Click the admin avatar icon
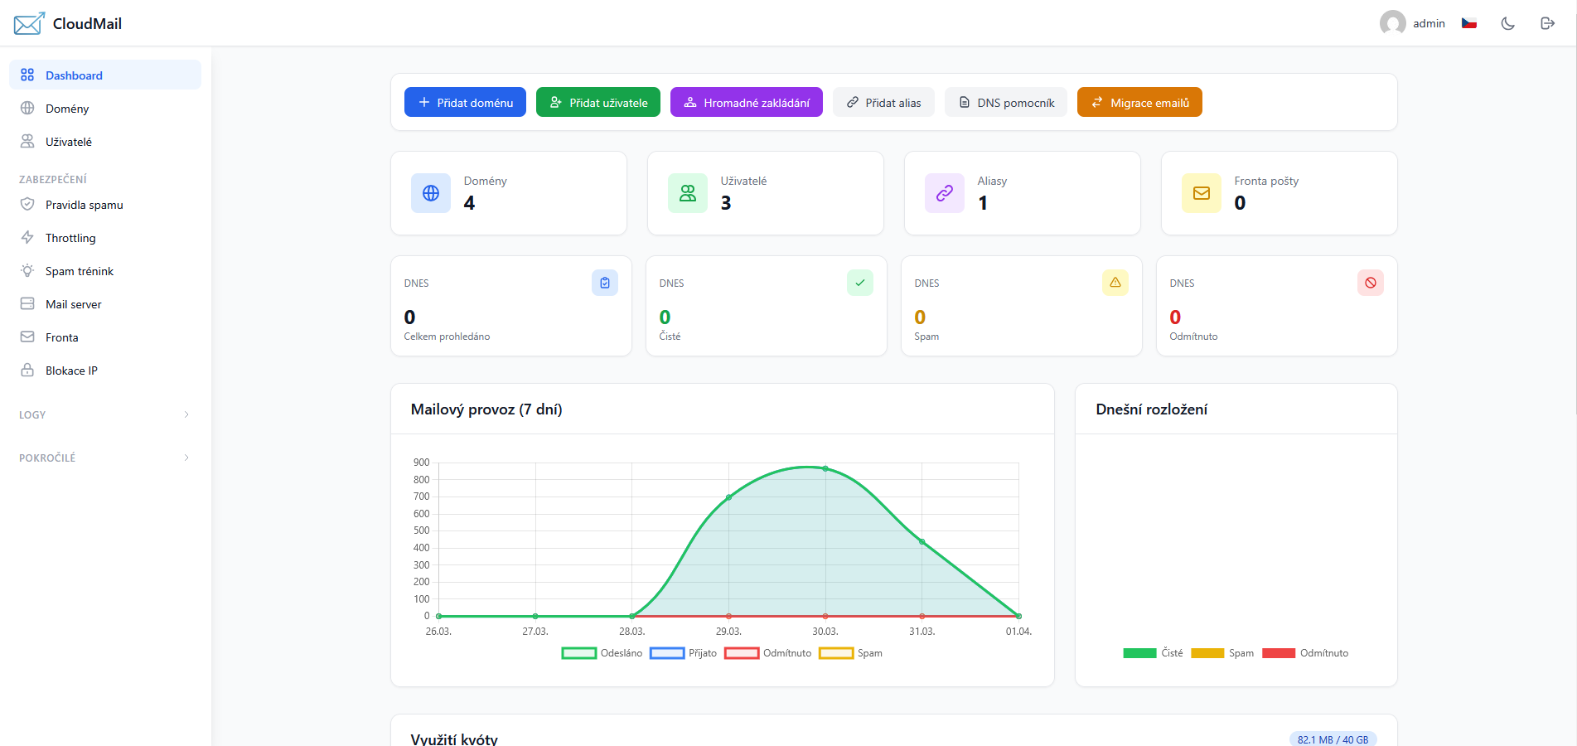The height and width of the screenshot is (746, 1577). tap(1392, 23)
